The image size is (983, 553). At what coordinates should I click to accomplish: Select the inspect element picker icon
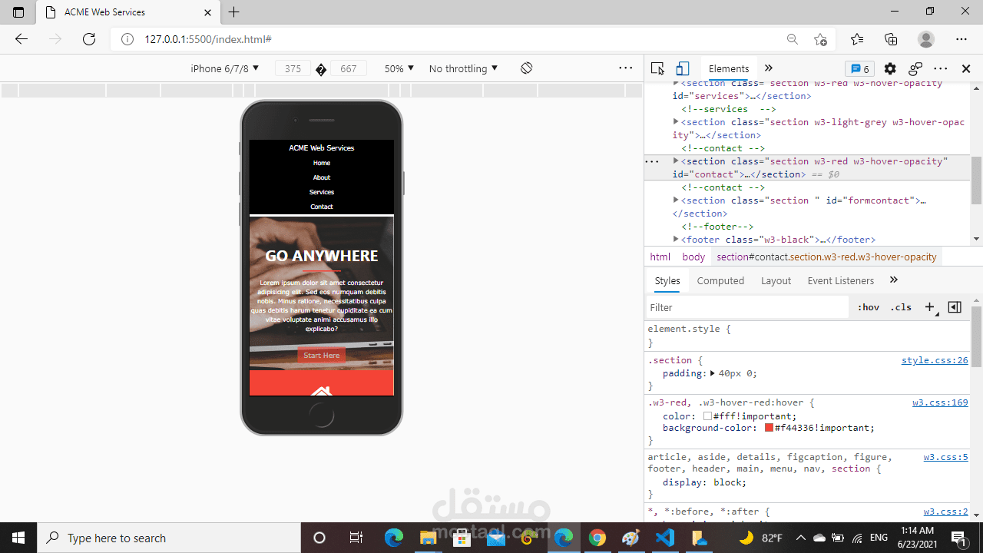coord(657,68)
